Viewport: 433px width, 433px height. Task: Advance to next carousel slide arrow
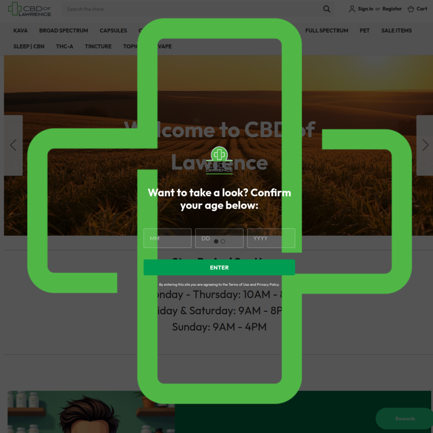(425, 145)
